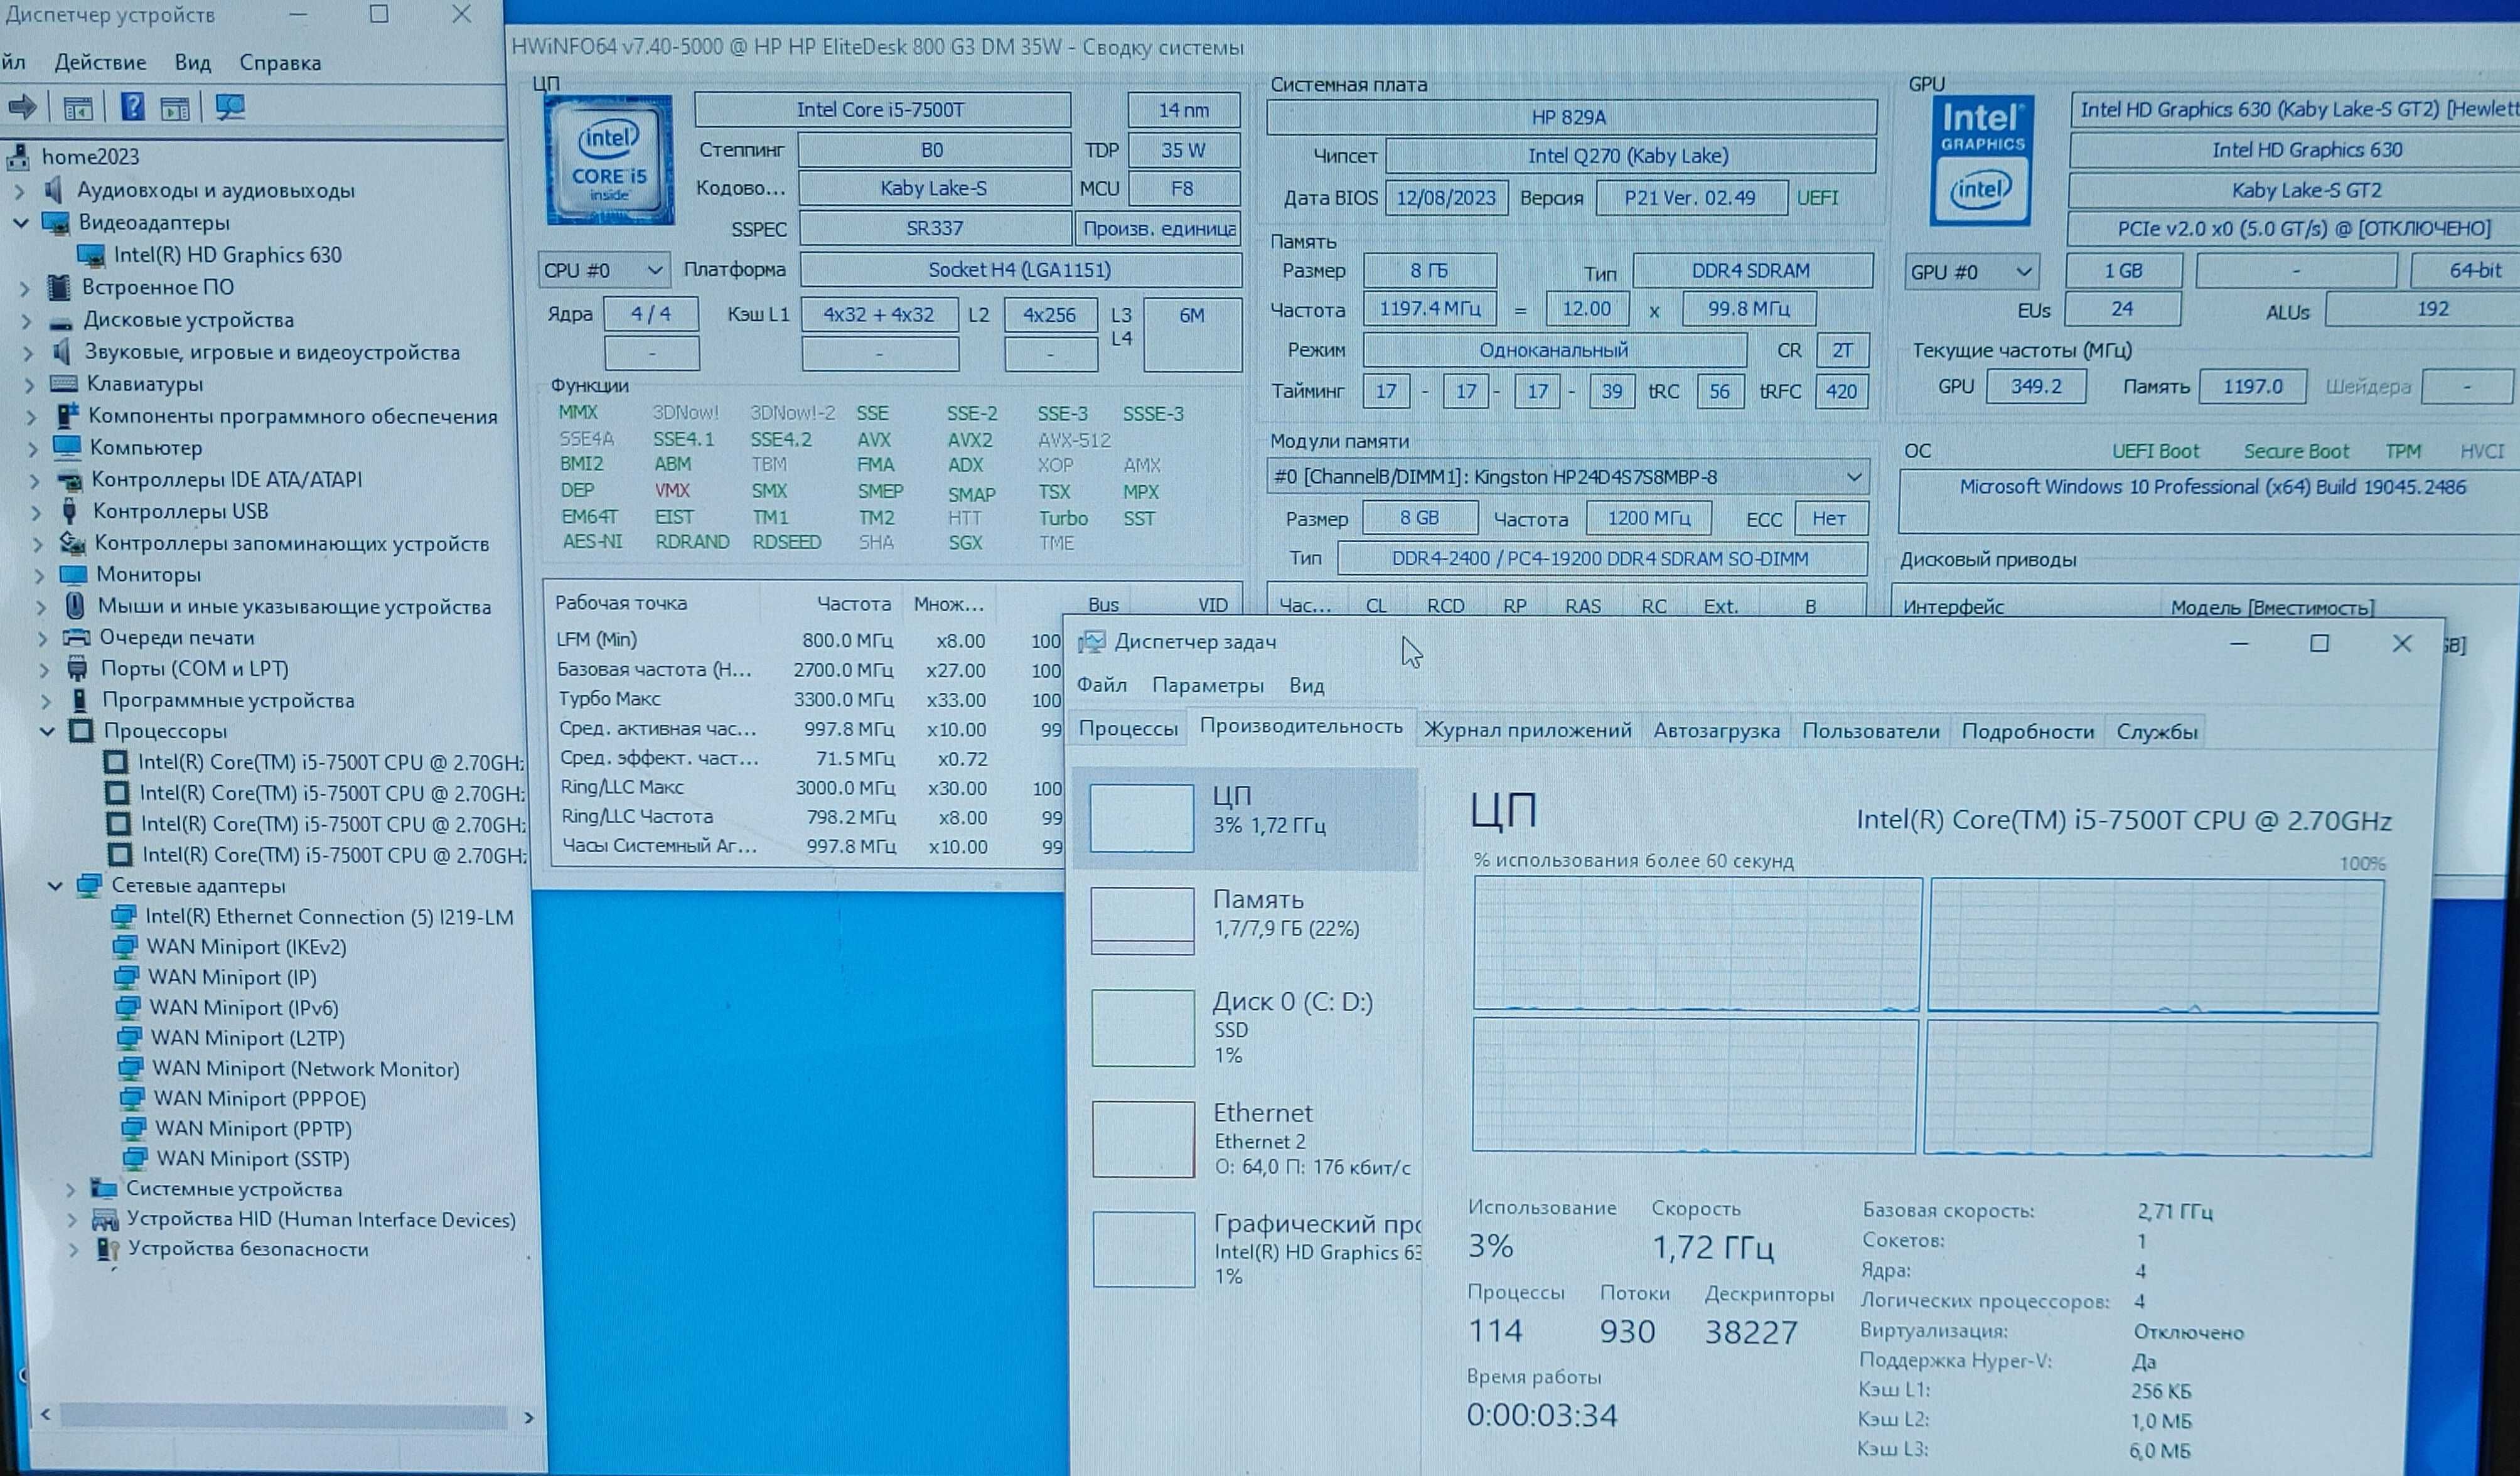Switch to the Журнал приложений tab

[x=1527, y=730]
